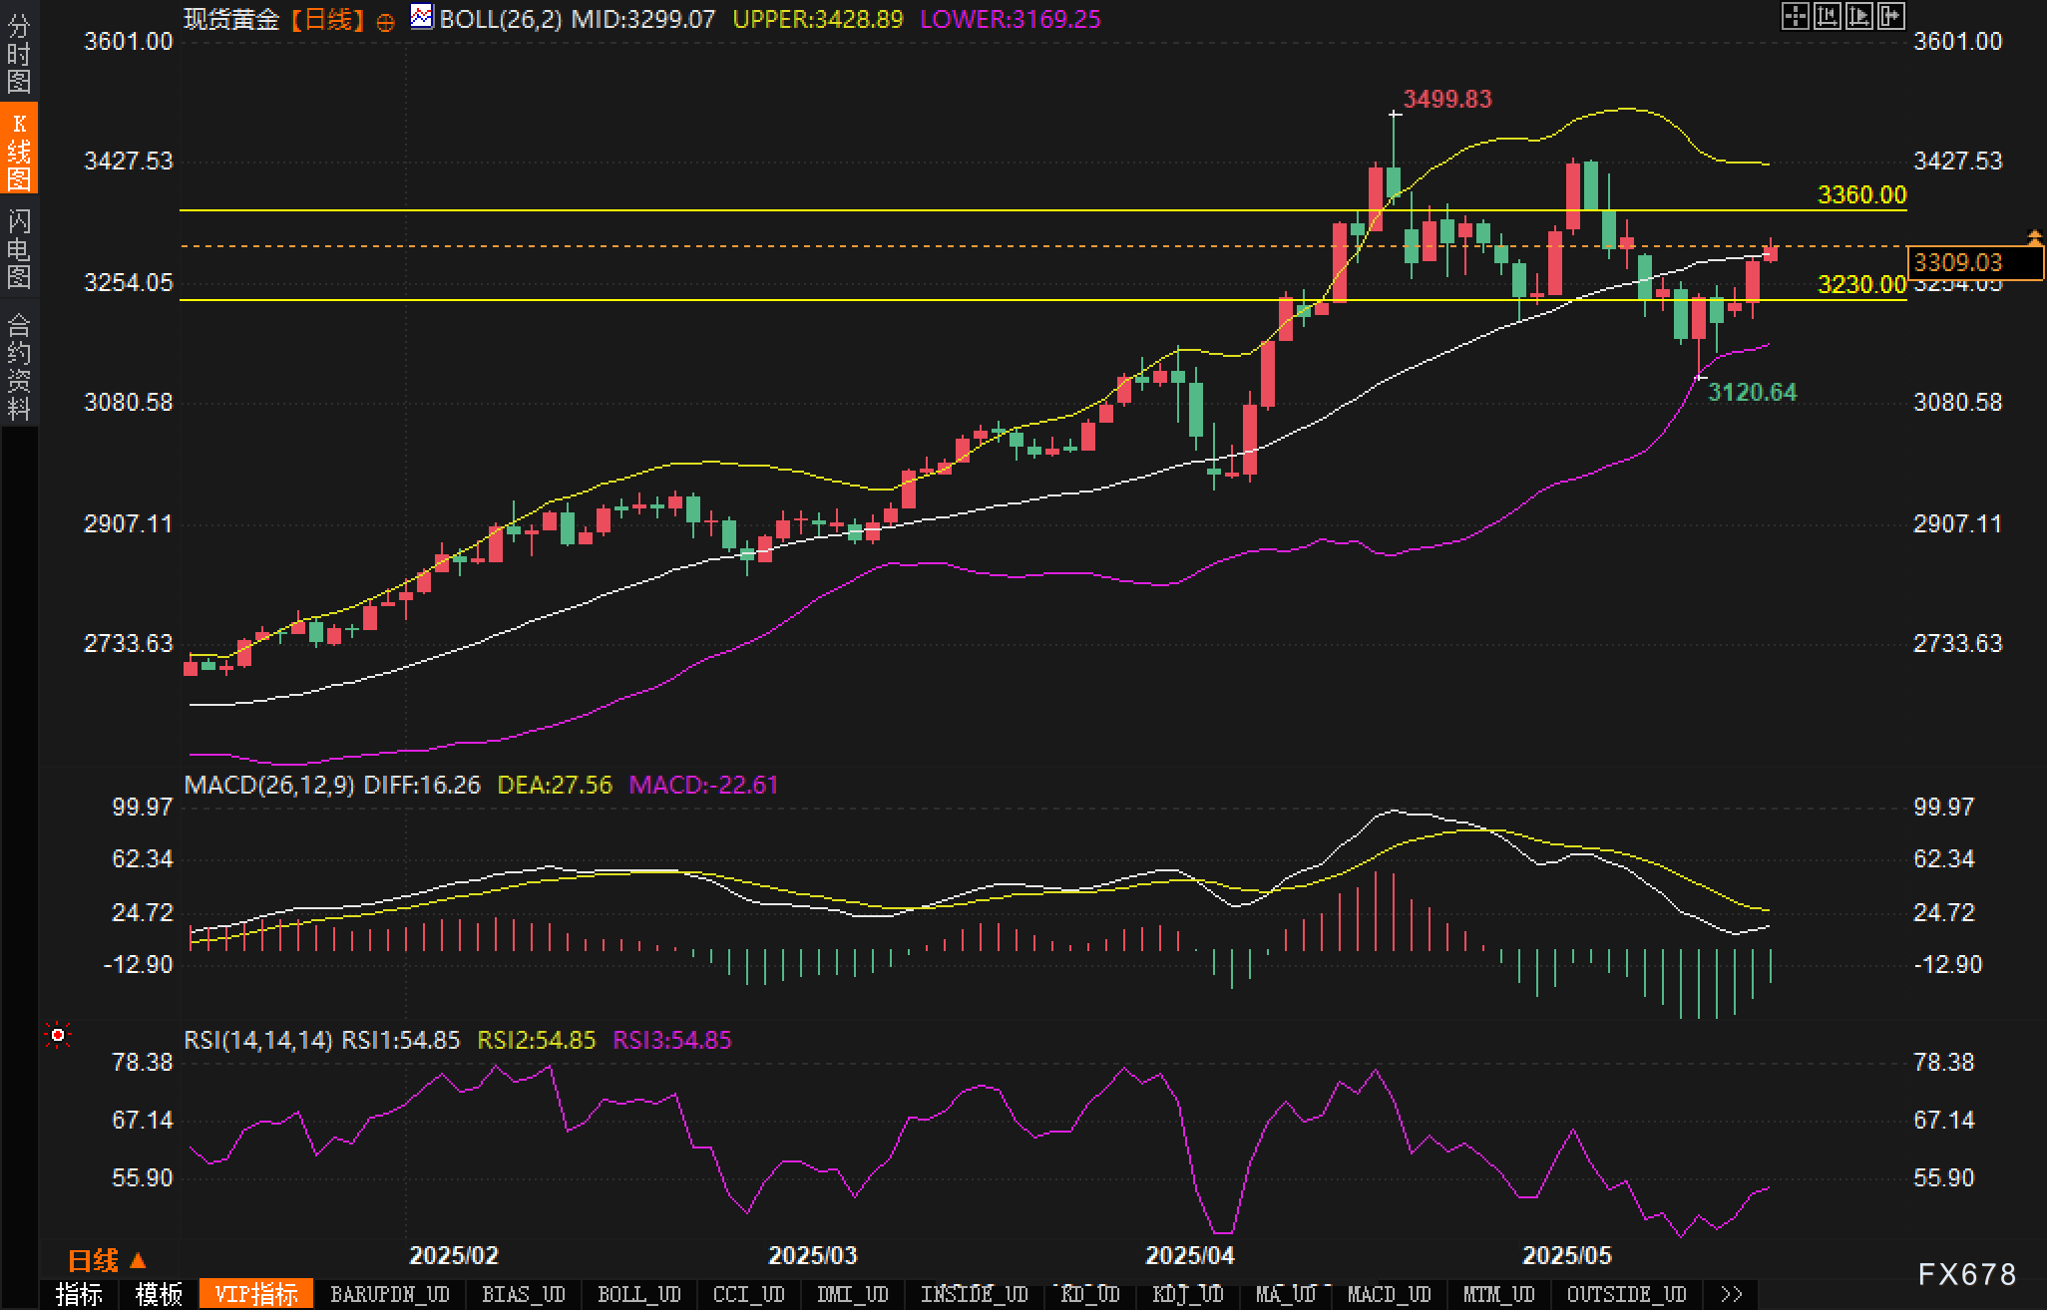The height and width of the screenshot is (1310, 2047).
Task: Click the crosshair cursor icon
Action: pyautogui.click(x=1795, y=17)
